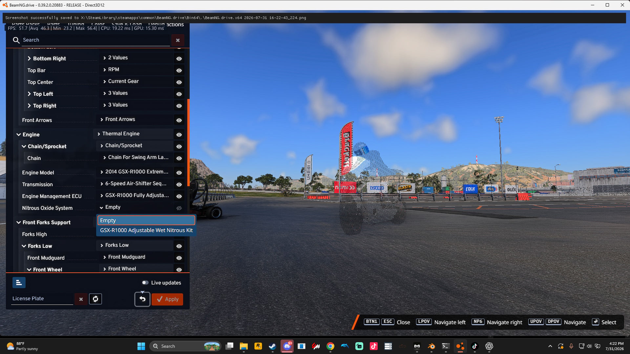Image resolution: width=630 pixels, height=354 pixels.
Task: Click the parts list vertical scrollbar
Action: [x=188, y=143]
